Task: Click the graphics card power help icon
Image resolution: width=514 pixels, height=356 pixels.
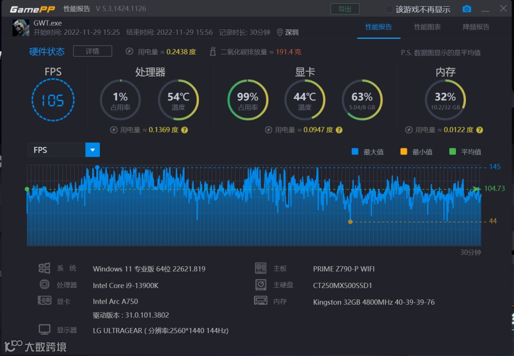Action: pos(339,130)
